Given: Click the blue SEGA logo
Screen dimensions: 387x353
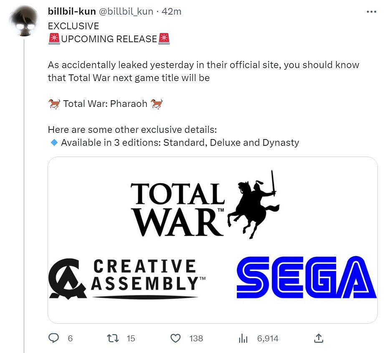Looking at the screenshot, I should coord(306,277).
